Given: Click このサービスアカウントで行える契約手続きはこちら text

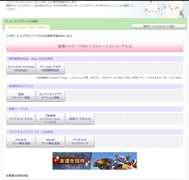Looking at the screenshot, I should 39,36.
